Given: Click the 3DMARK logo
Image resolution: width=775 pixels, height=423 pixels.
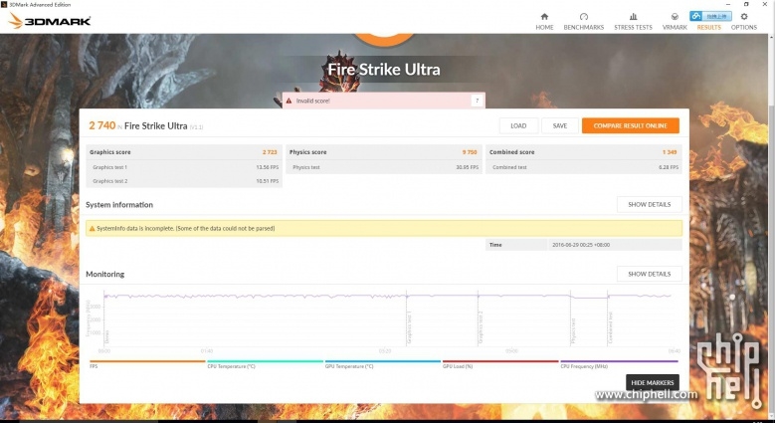Looking at the screenshot, I should tap(50, 21).
